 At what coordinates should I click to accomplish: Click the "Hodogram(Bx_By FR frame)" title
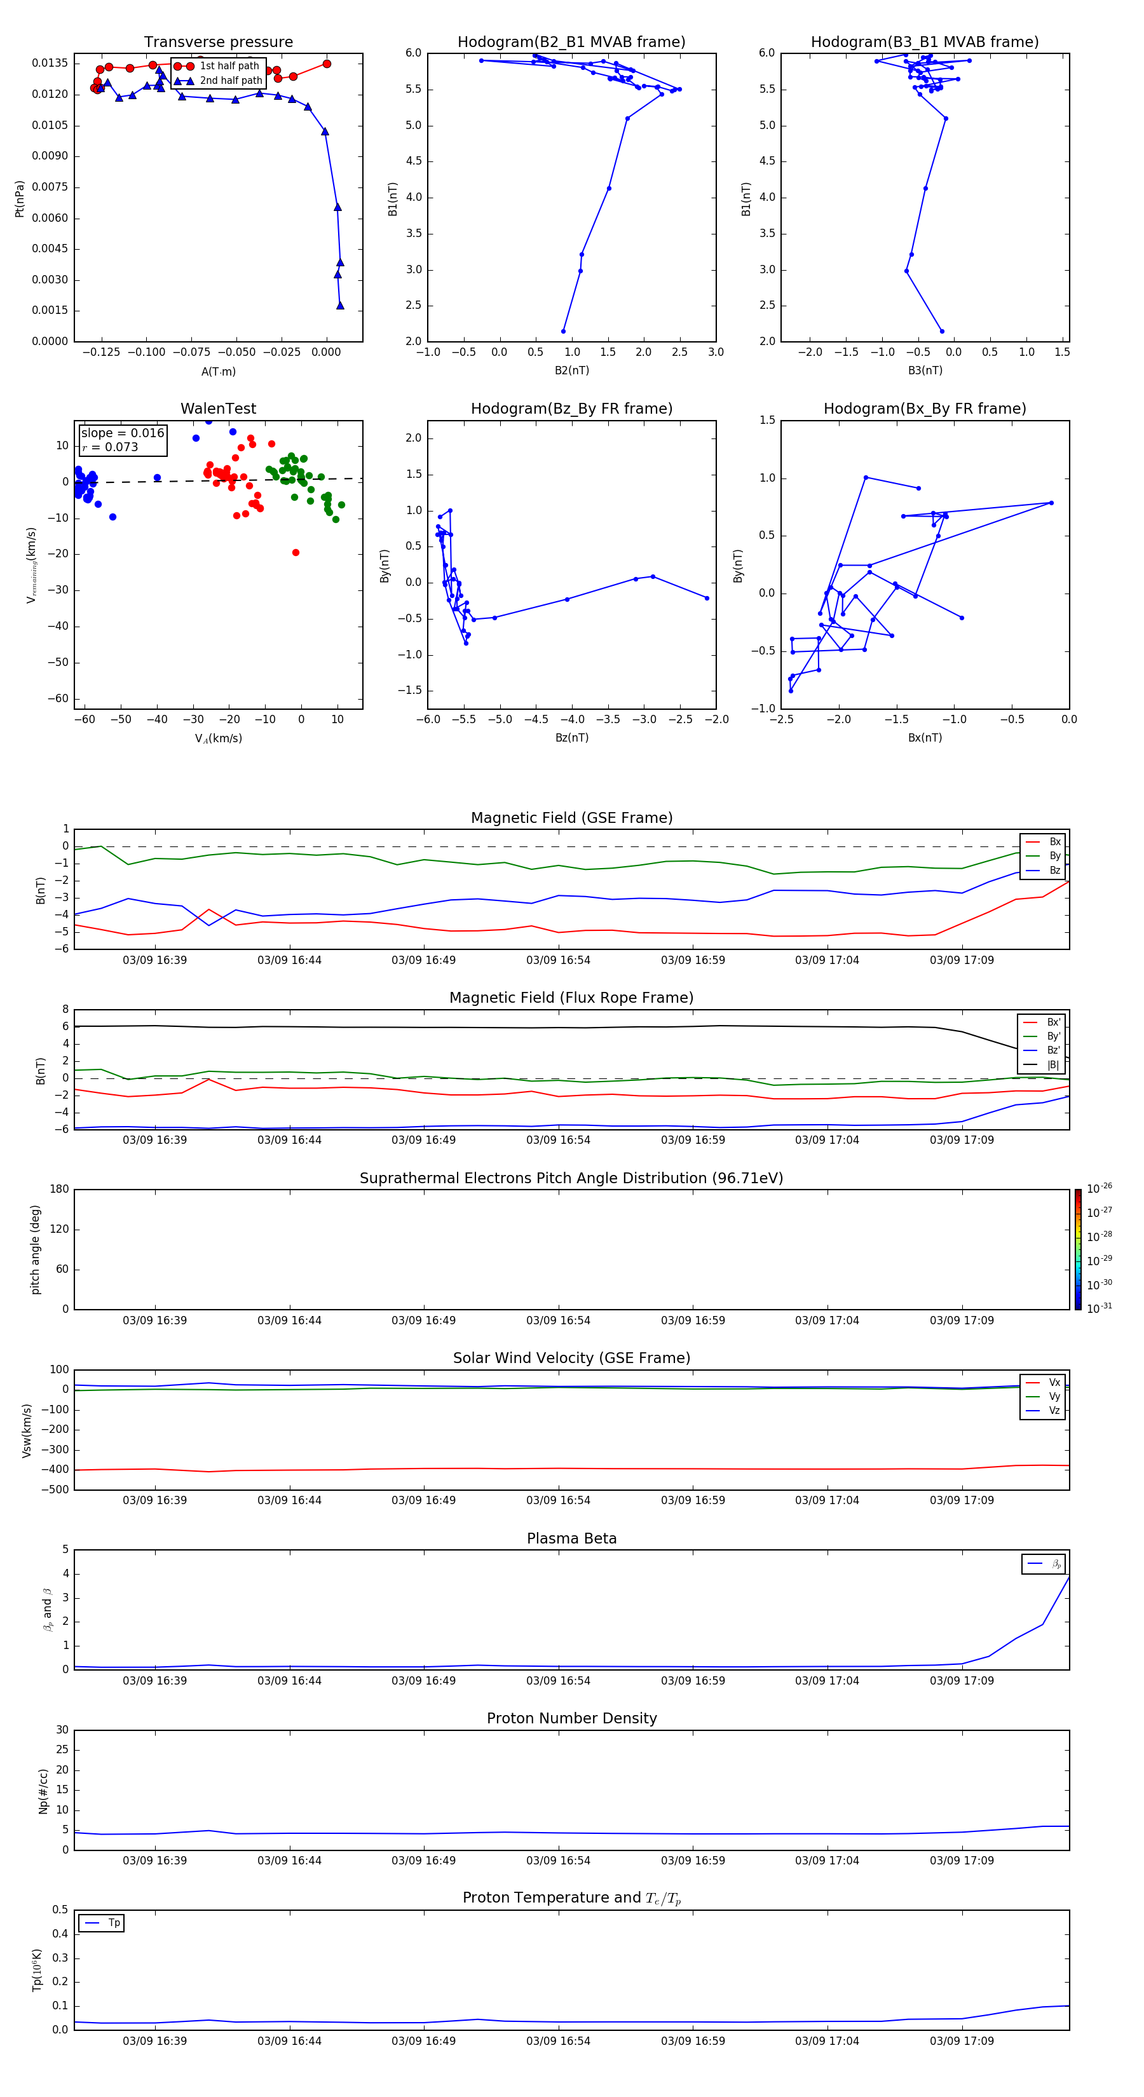[925, 409]
